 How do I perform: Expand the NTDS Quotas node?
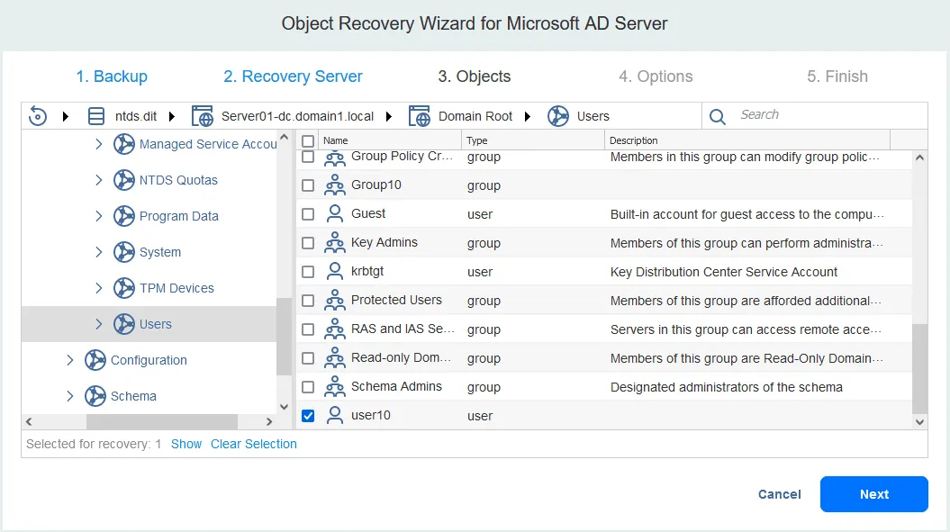(x=99, y=180)
